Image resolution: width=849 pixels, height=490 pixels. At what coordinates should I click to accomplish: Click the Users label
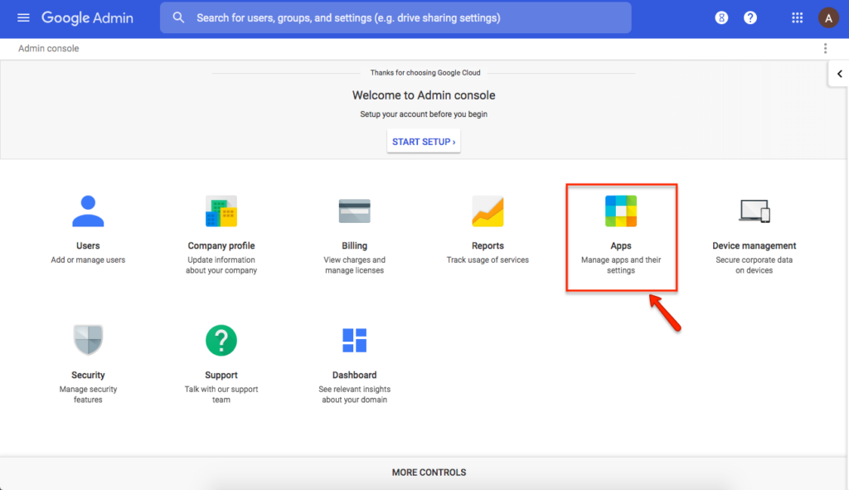tap(88, 245)
